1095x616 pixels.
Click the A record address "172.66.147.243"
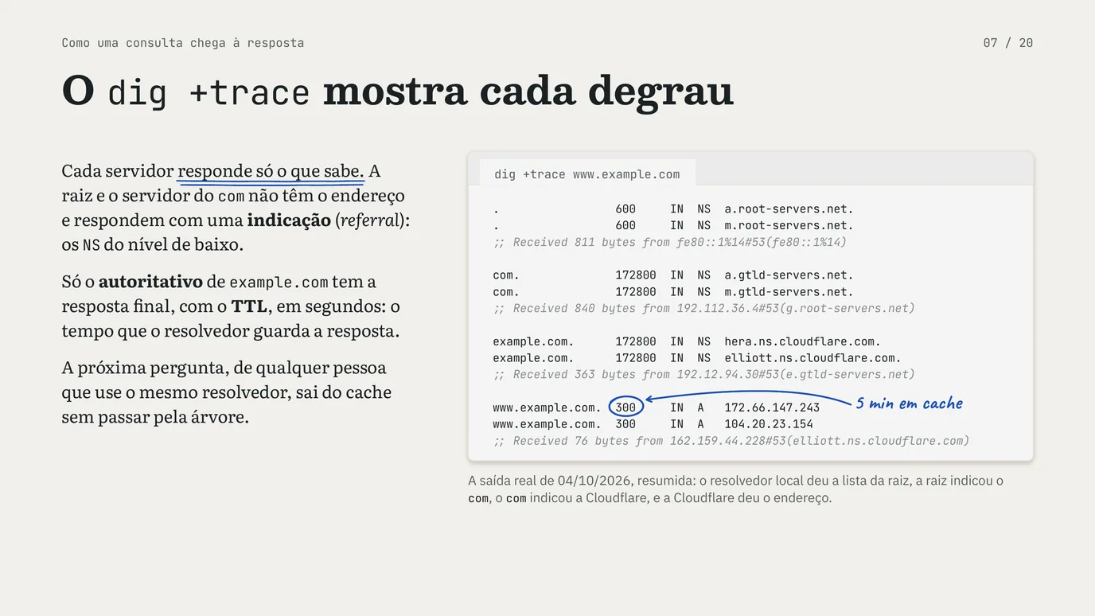tap(772, 407)
